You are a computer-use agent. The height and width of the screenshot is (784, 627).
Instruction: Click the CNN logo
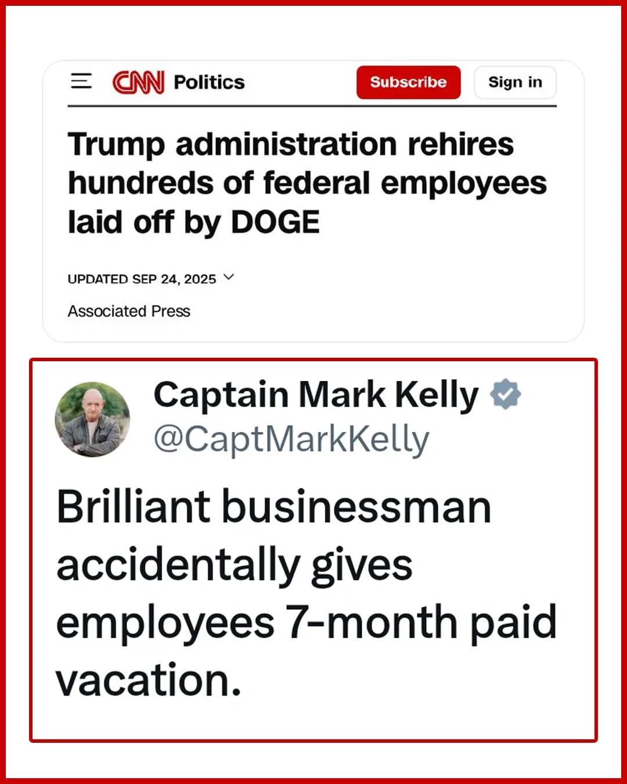138,82
